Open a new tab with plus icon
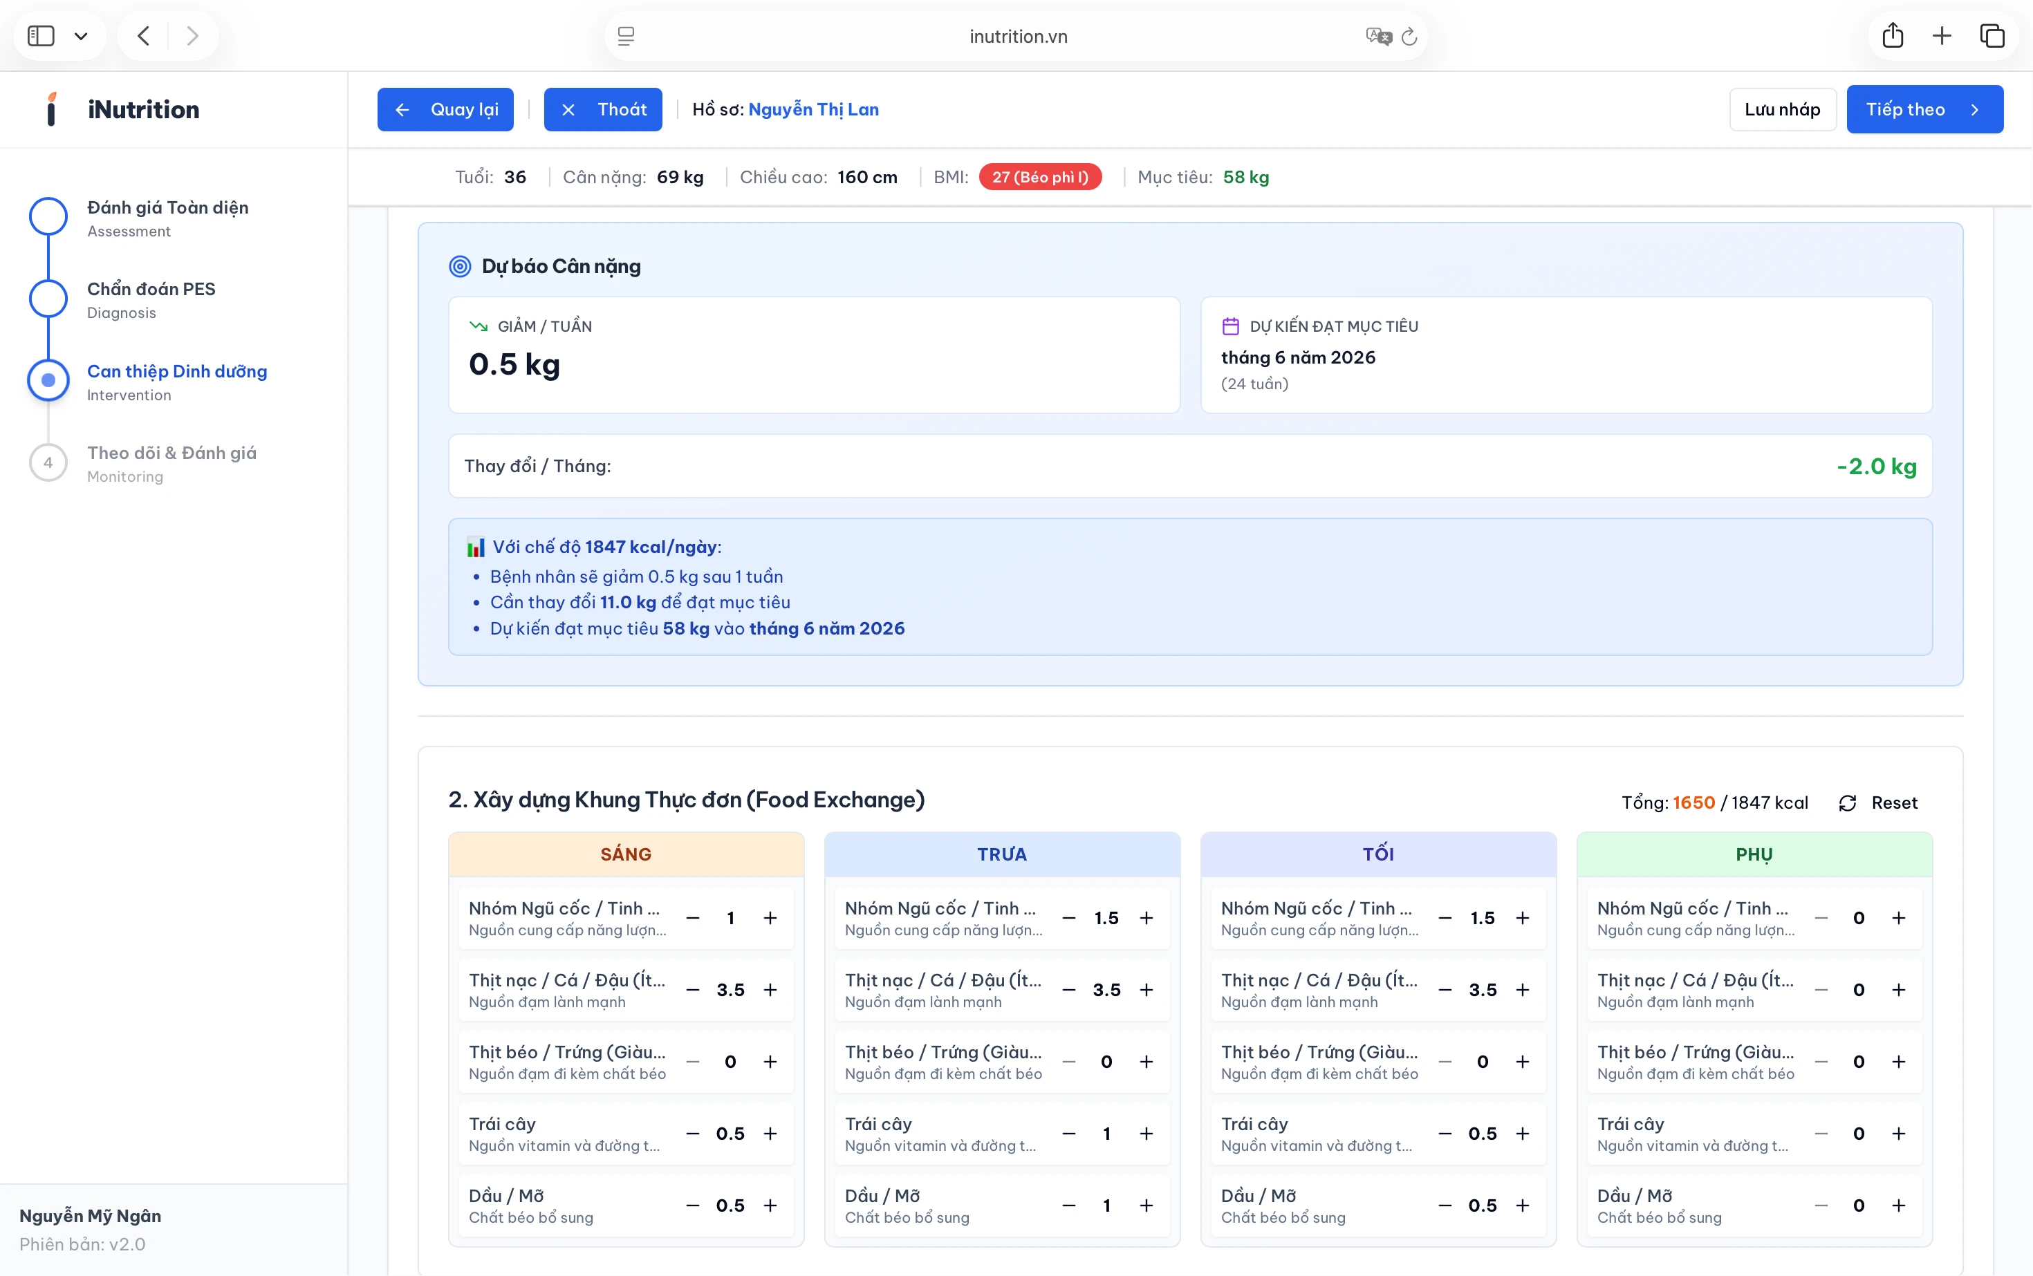This screenshot has height=1276, width=2033. click(x=1942, y=35)
